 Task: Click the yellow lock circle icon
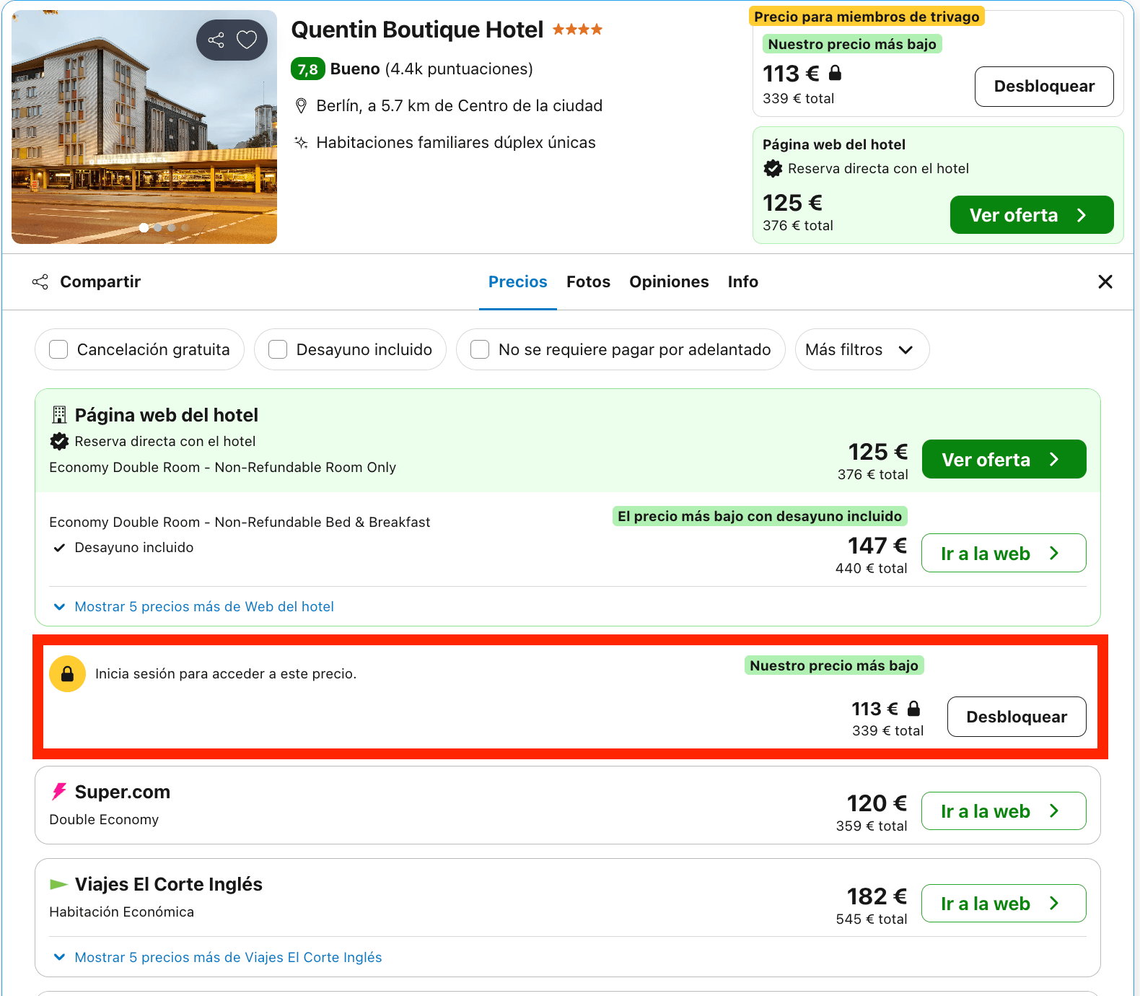pos(67,674)
